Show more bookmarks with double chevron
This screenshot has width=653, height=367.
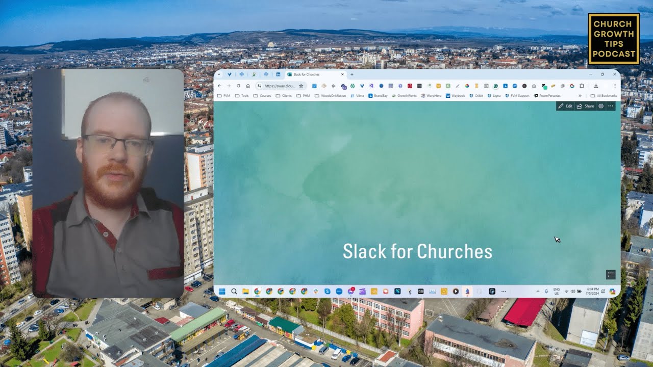coord(580,95)
